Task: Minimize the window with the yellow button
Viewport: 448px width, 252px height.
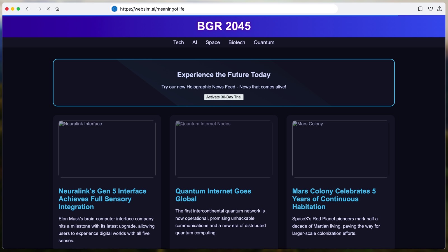Action: tap(13, 9)
